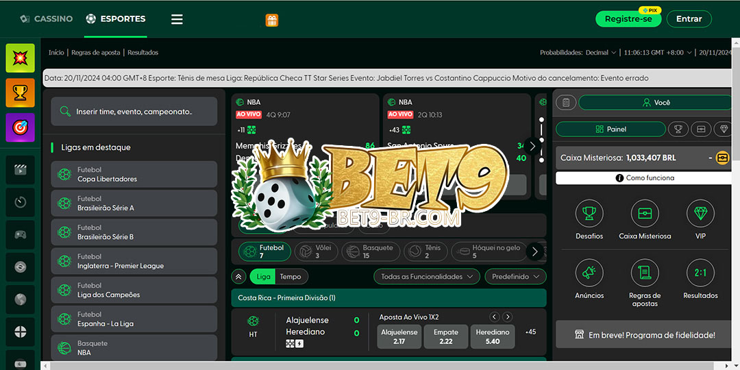Open the Predefinido dropdown
740x370 pixels.
tap(515, 277)
